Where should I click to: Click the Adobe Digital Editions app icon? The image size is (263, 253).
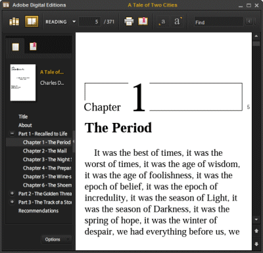(6, 5)
